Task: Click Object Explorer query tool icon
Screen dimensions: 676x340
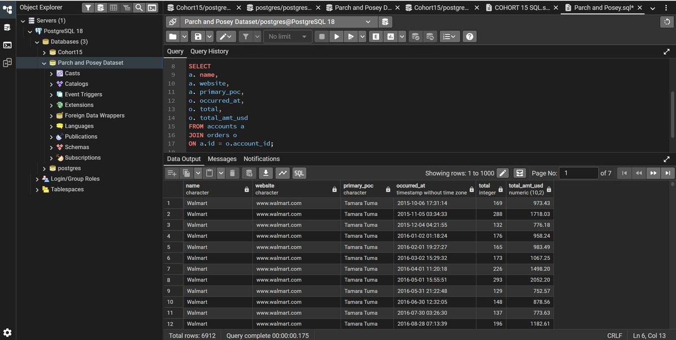Action: tap(101, 8)
